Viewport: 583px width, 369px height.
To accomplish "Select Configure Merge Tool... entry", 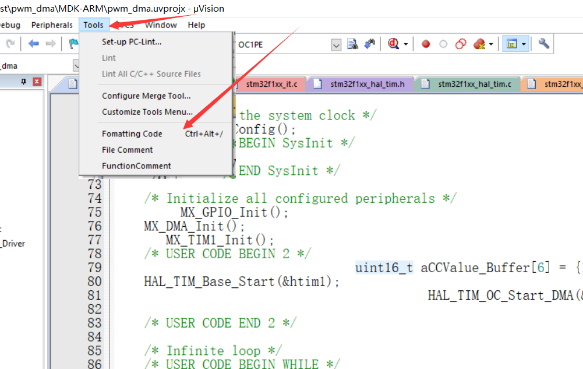I will 156,96.
